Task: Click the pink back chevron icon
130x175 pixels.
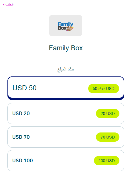Action: (x=4, y=5)
